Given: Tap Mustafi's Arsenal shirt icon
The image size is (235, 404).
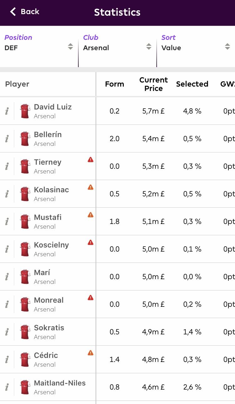Looking at the screenshot, I should tap(25, 221).
